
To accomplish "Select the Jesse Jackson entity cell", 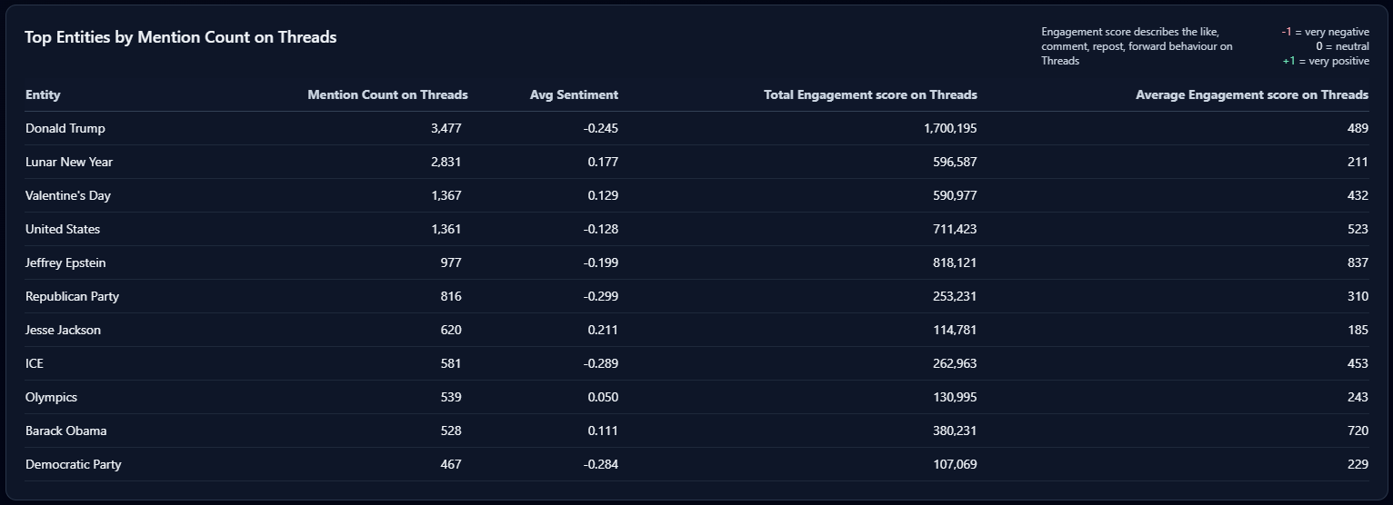I will [x=63, y=330].
